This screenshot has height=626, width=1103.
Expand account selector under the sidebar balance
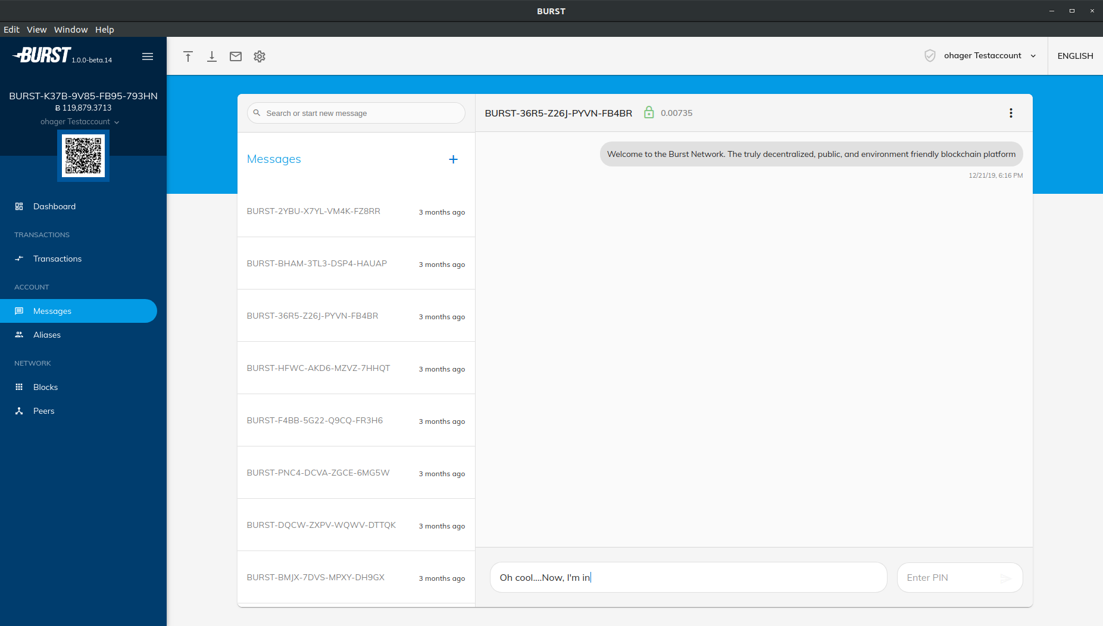(80, 122)
